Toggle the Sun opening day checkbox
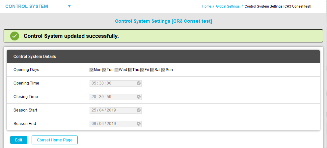 (x=163, y=70)
